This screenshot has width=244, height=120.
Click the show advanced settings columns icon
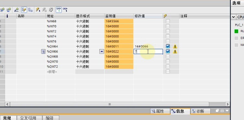pos(30,10)
